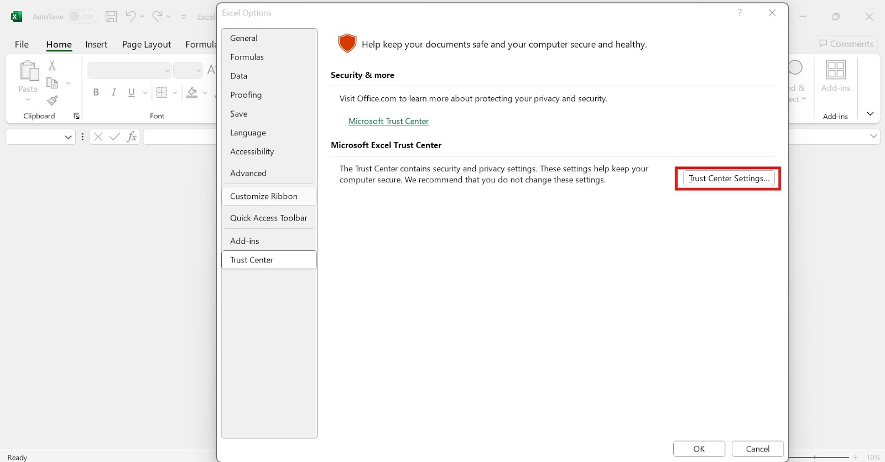This screenshot has width=885, height=462.
Task: Collapse the ribbon with the chevron
Action: click(x=870, y=114)
